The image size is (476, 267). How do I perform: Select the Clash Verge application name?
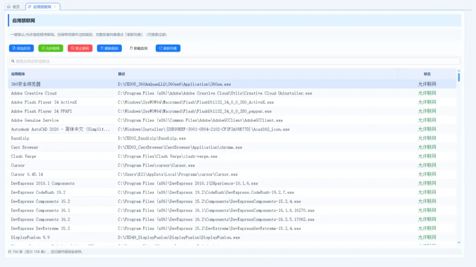click(x=23, y=156)
